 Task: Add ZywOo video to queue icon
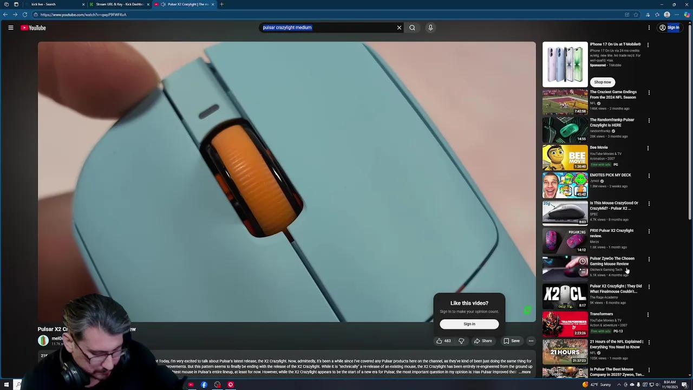tap(583, 271)
